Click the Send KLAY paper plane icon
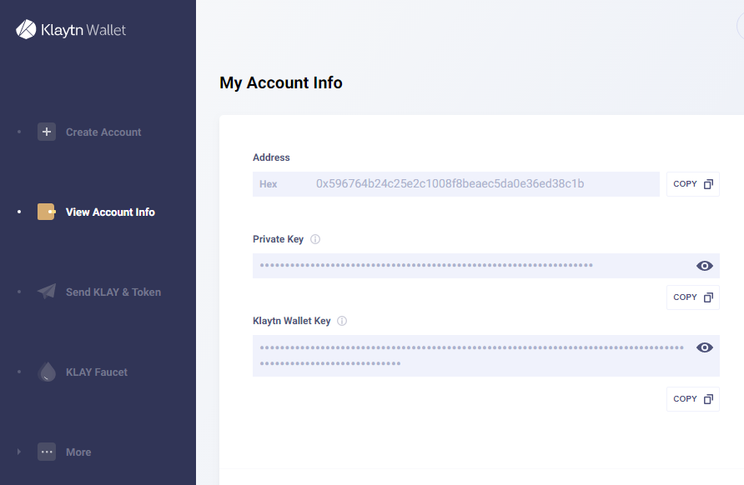The width and height of the screenshot is (744, 485). tap(47, 292)
